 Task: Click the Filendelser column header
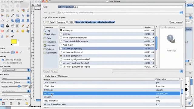click(x=168, y=79)
